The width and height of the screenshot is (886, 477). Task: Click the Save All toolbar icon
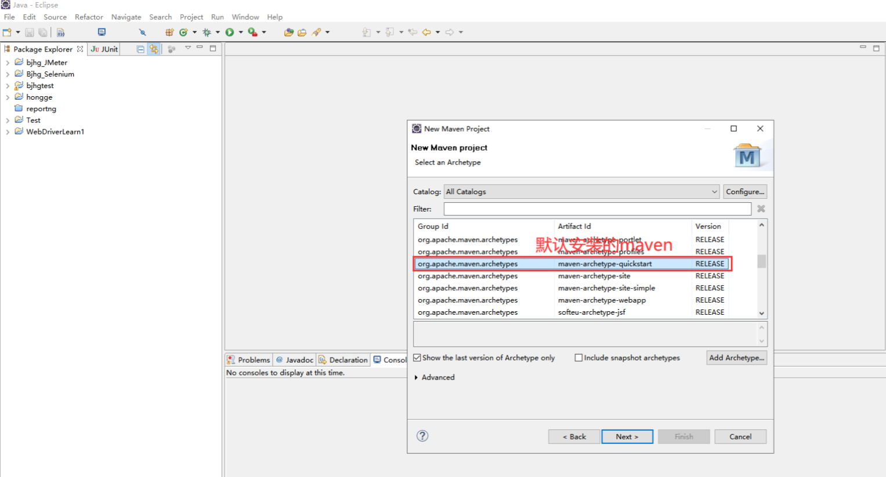pos(43,32)
